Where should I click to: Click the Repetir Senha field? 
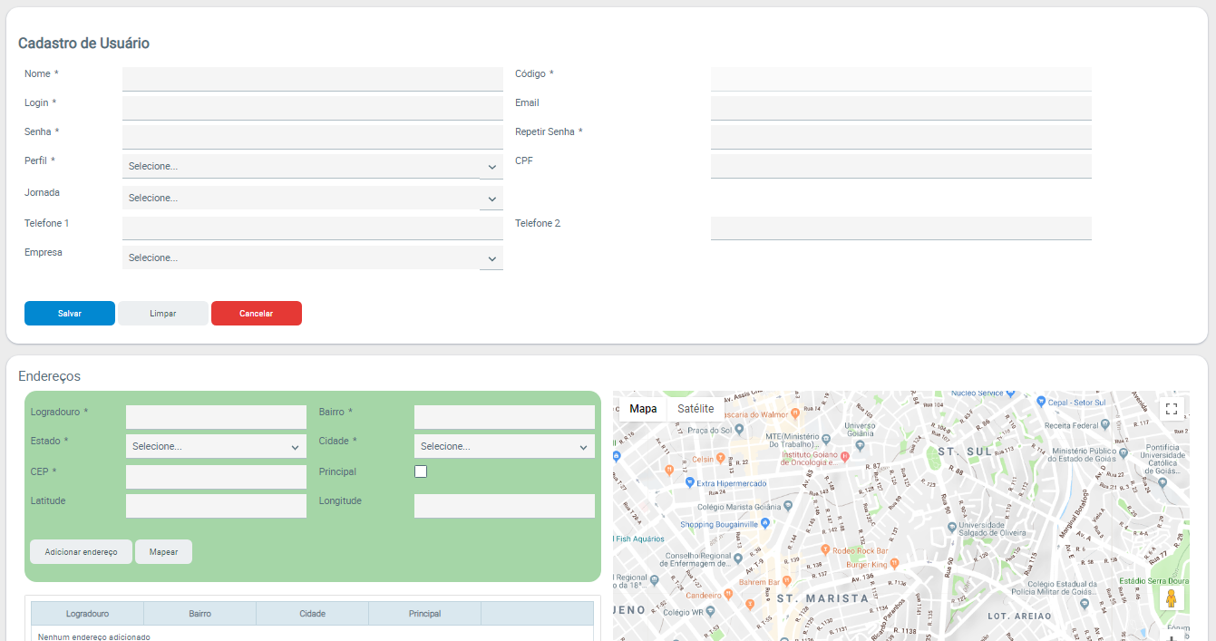coord(900,137)
